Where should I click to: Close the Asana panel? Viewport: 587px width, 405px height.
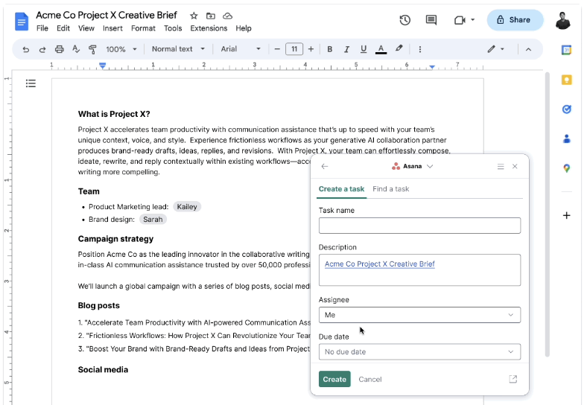tap(515, 166)
